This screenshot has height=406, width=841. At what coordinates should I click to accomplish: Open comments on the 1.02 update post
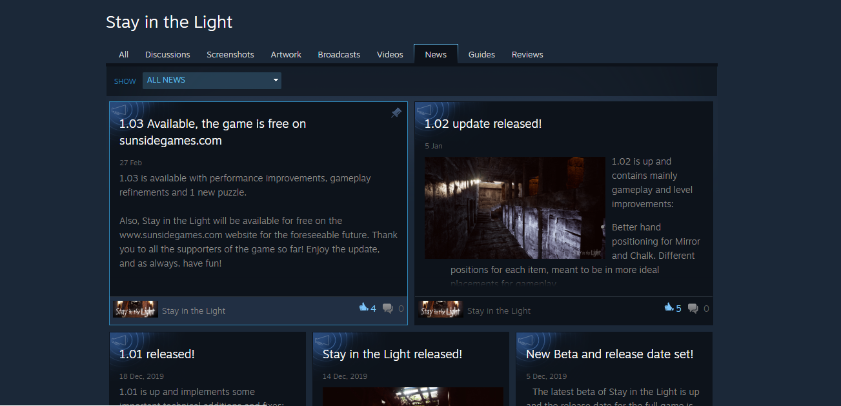pos(693,309)
